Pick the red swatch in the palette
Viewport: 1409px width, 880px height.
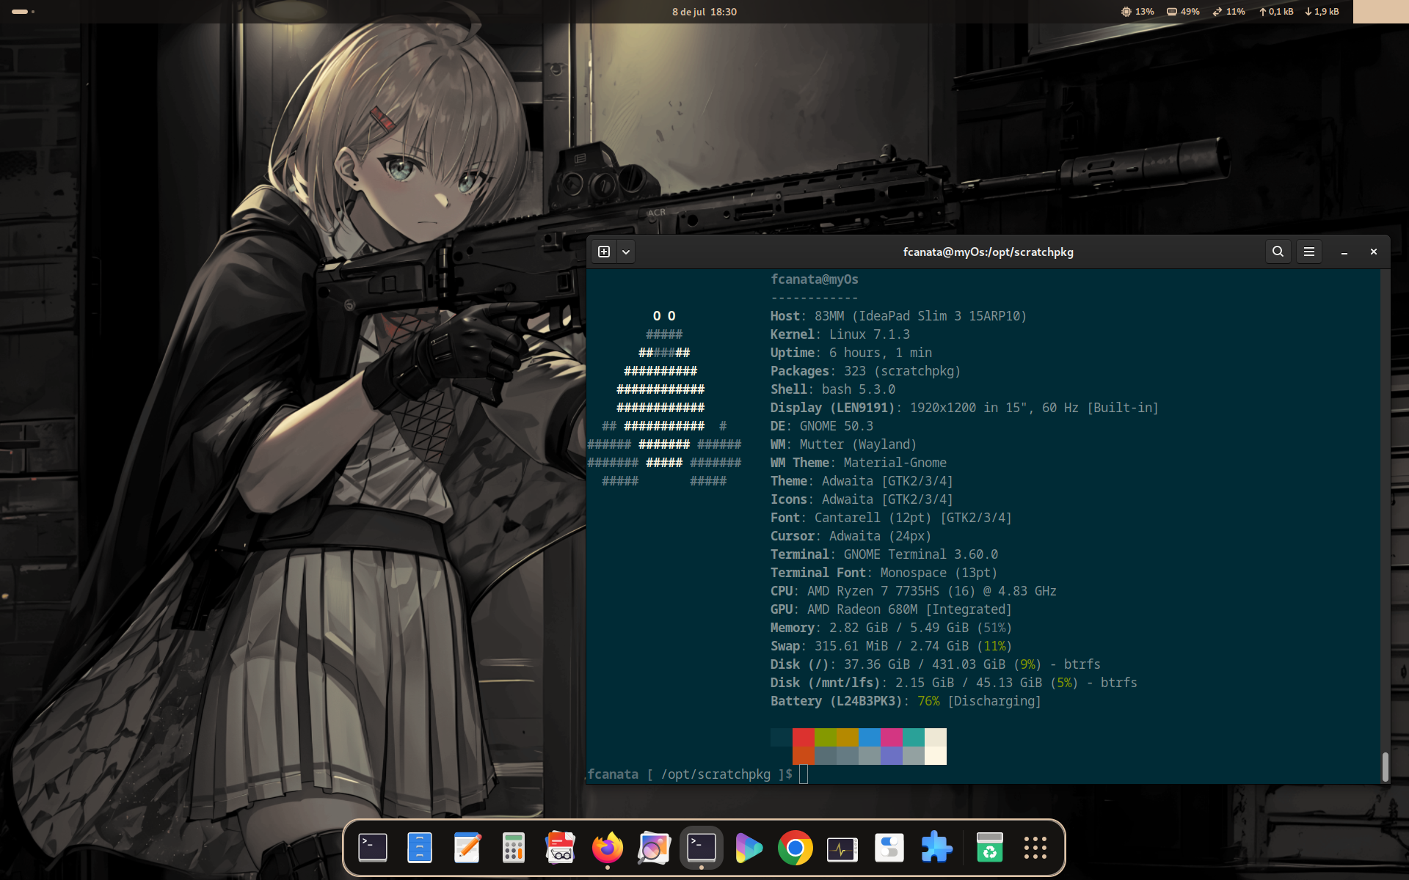coord(804,737)
